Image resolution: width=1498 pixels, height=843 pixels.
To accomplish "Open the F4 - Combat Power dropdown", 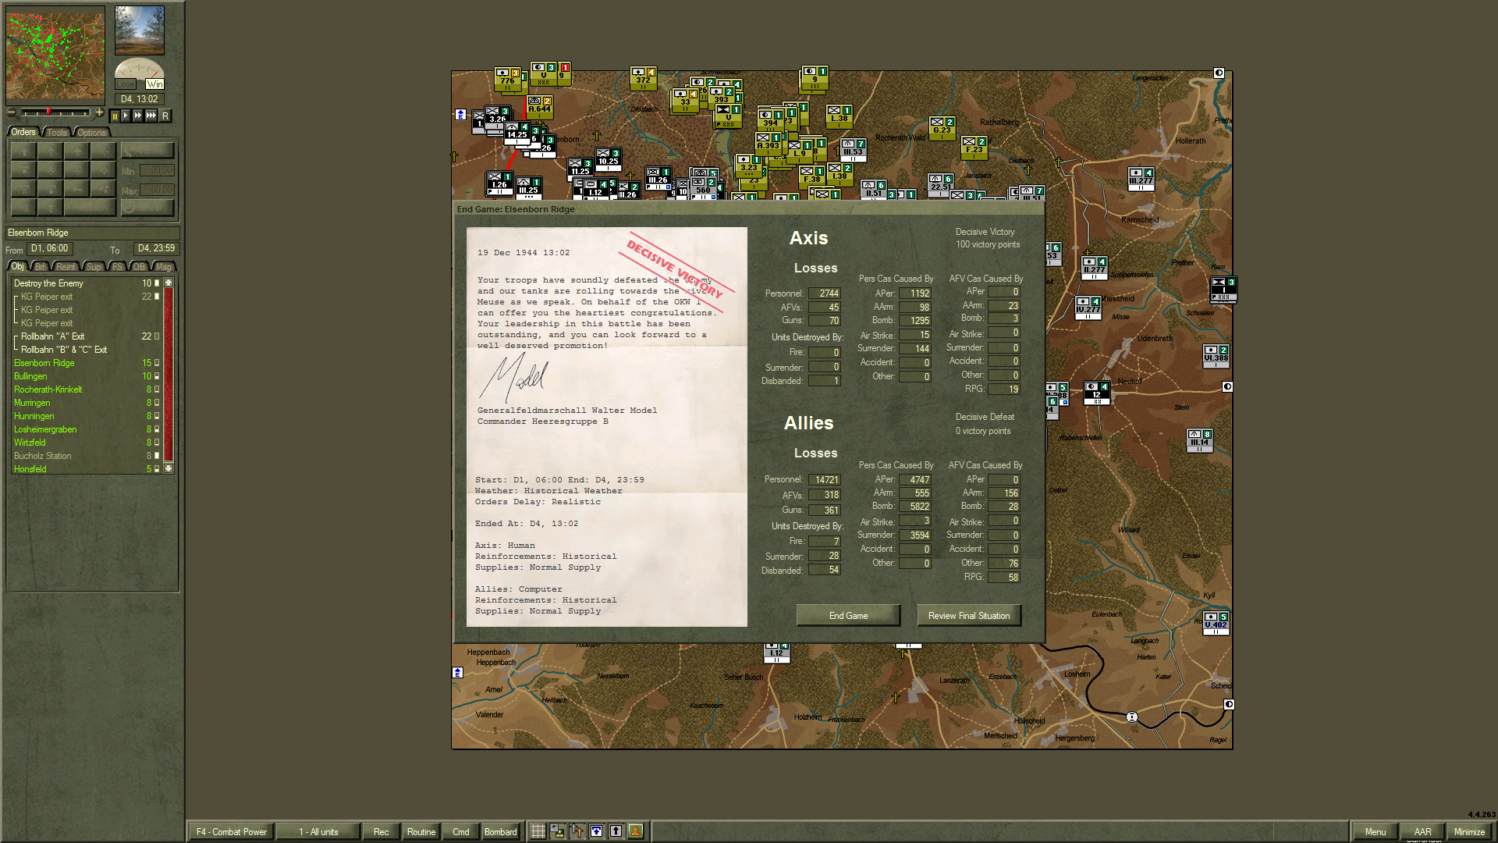I will click(x=232, y=832).
